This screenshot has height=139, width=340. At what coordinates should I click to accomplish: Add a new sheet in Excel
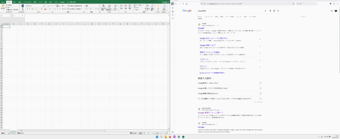21,131
